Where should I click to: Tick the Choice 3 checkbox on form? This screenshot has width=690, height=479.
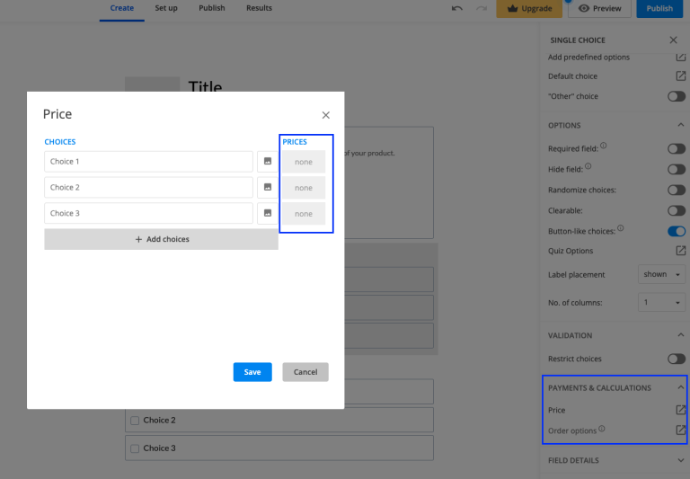135,448
